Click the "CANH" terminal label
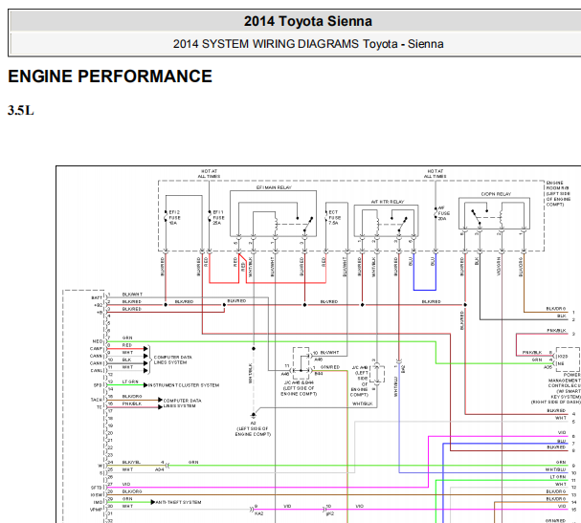The width and height of the screenshot is (581, 523). tap(97, 363)
